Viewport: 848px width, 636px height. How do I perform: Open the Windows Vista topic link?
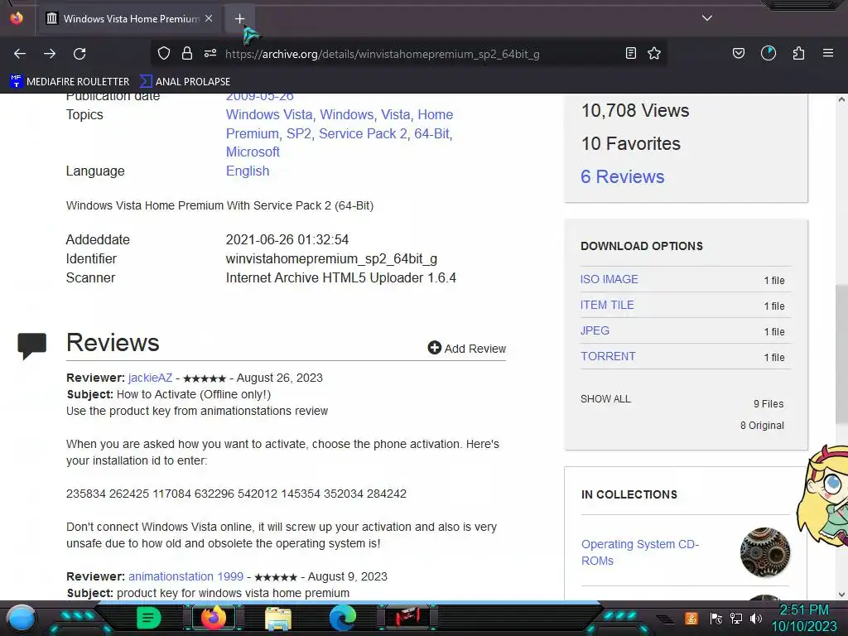point(269,114)
